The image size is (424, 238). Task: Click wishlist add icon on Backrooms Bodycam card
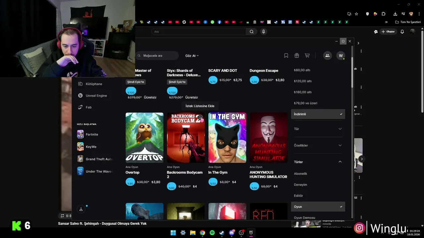[200, 118]
